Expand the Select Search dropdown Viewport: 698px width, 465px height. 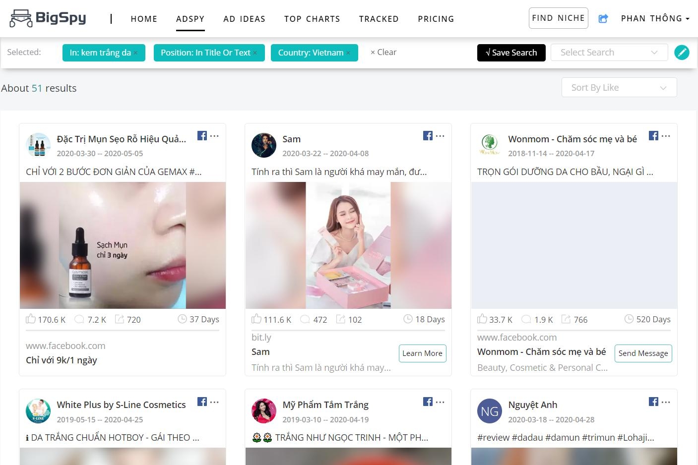(609, 53)
